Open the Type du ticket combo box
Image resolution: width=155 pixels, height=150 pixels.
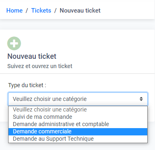point(78,99)
